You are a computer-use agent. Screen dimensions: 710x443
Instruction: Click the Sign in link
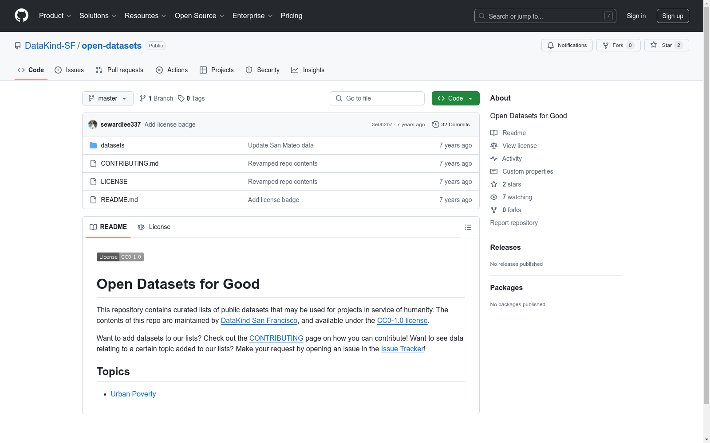pos(636,16)
